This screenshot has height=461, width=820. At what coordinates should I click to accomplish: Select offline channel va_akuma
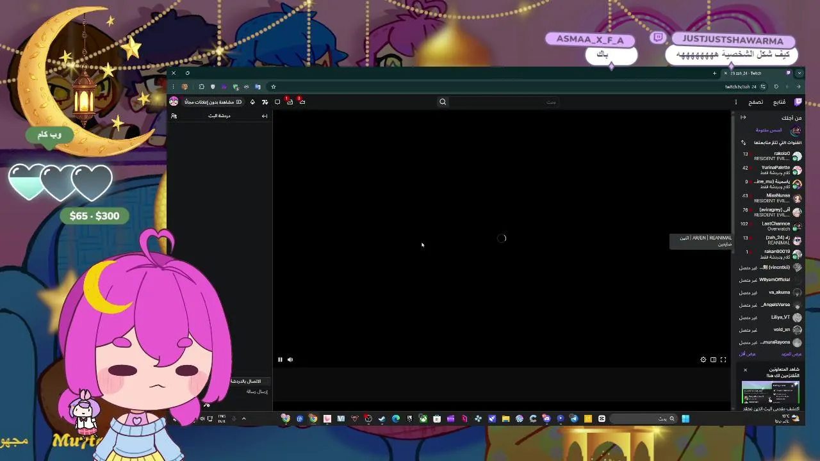771,293
